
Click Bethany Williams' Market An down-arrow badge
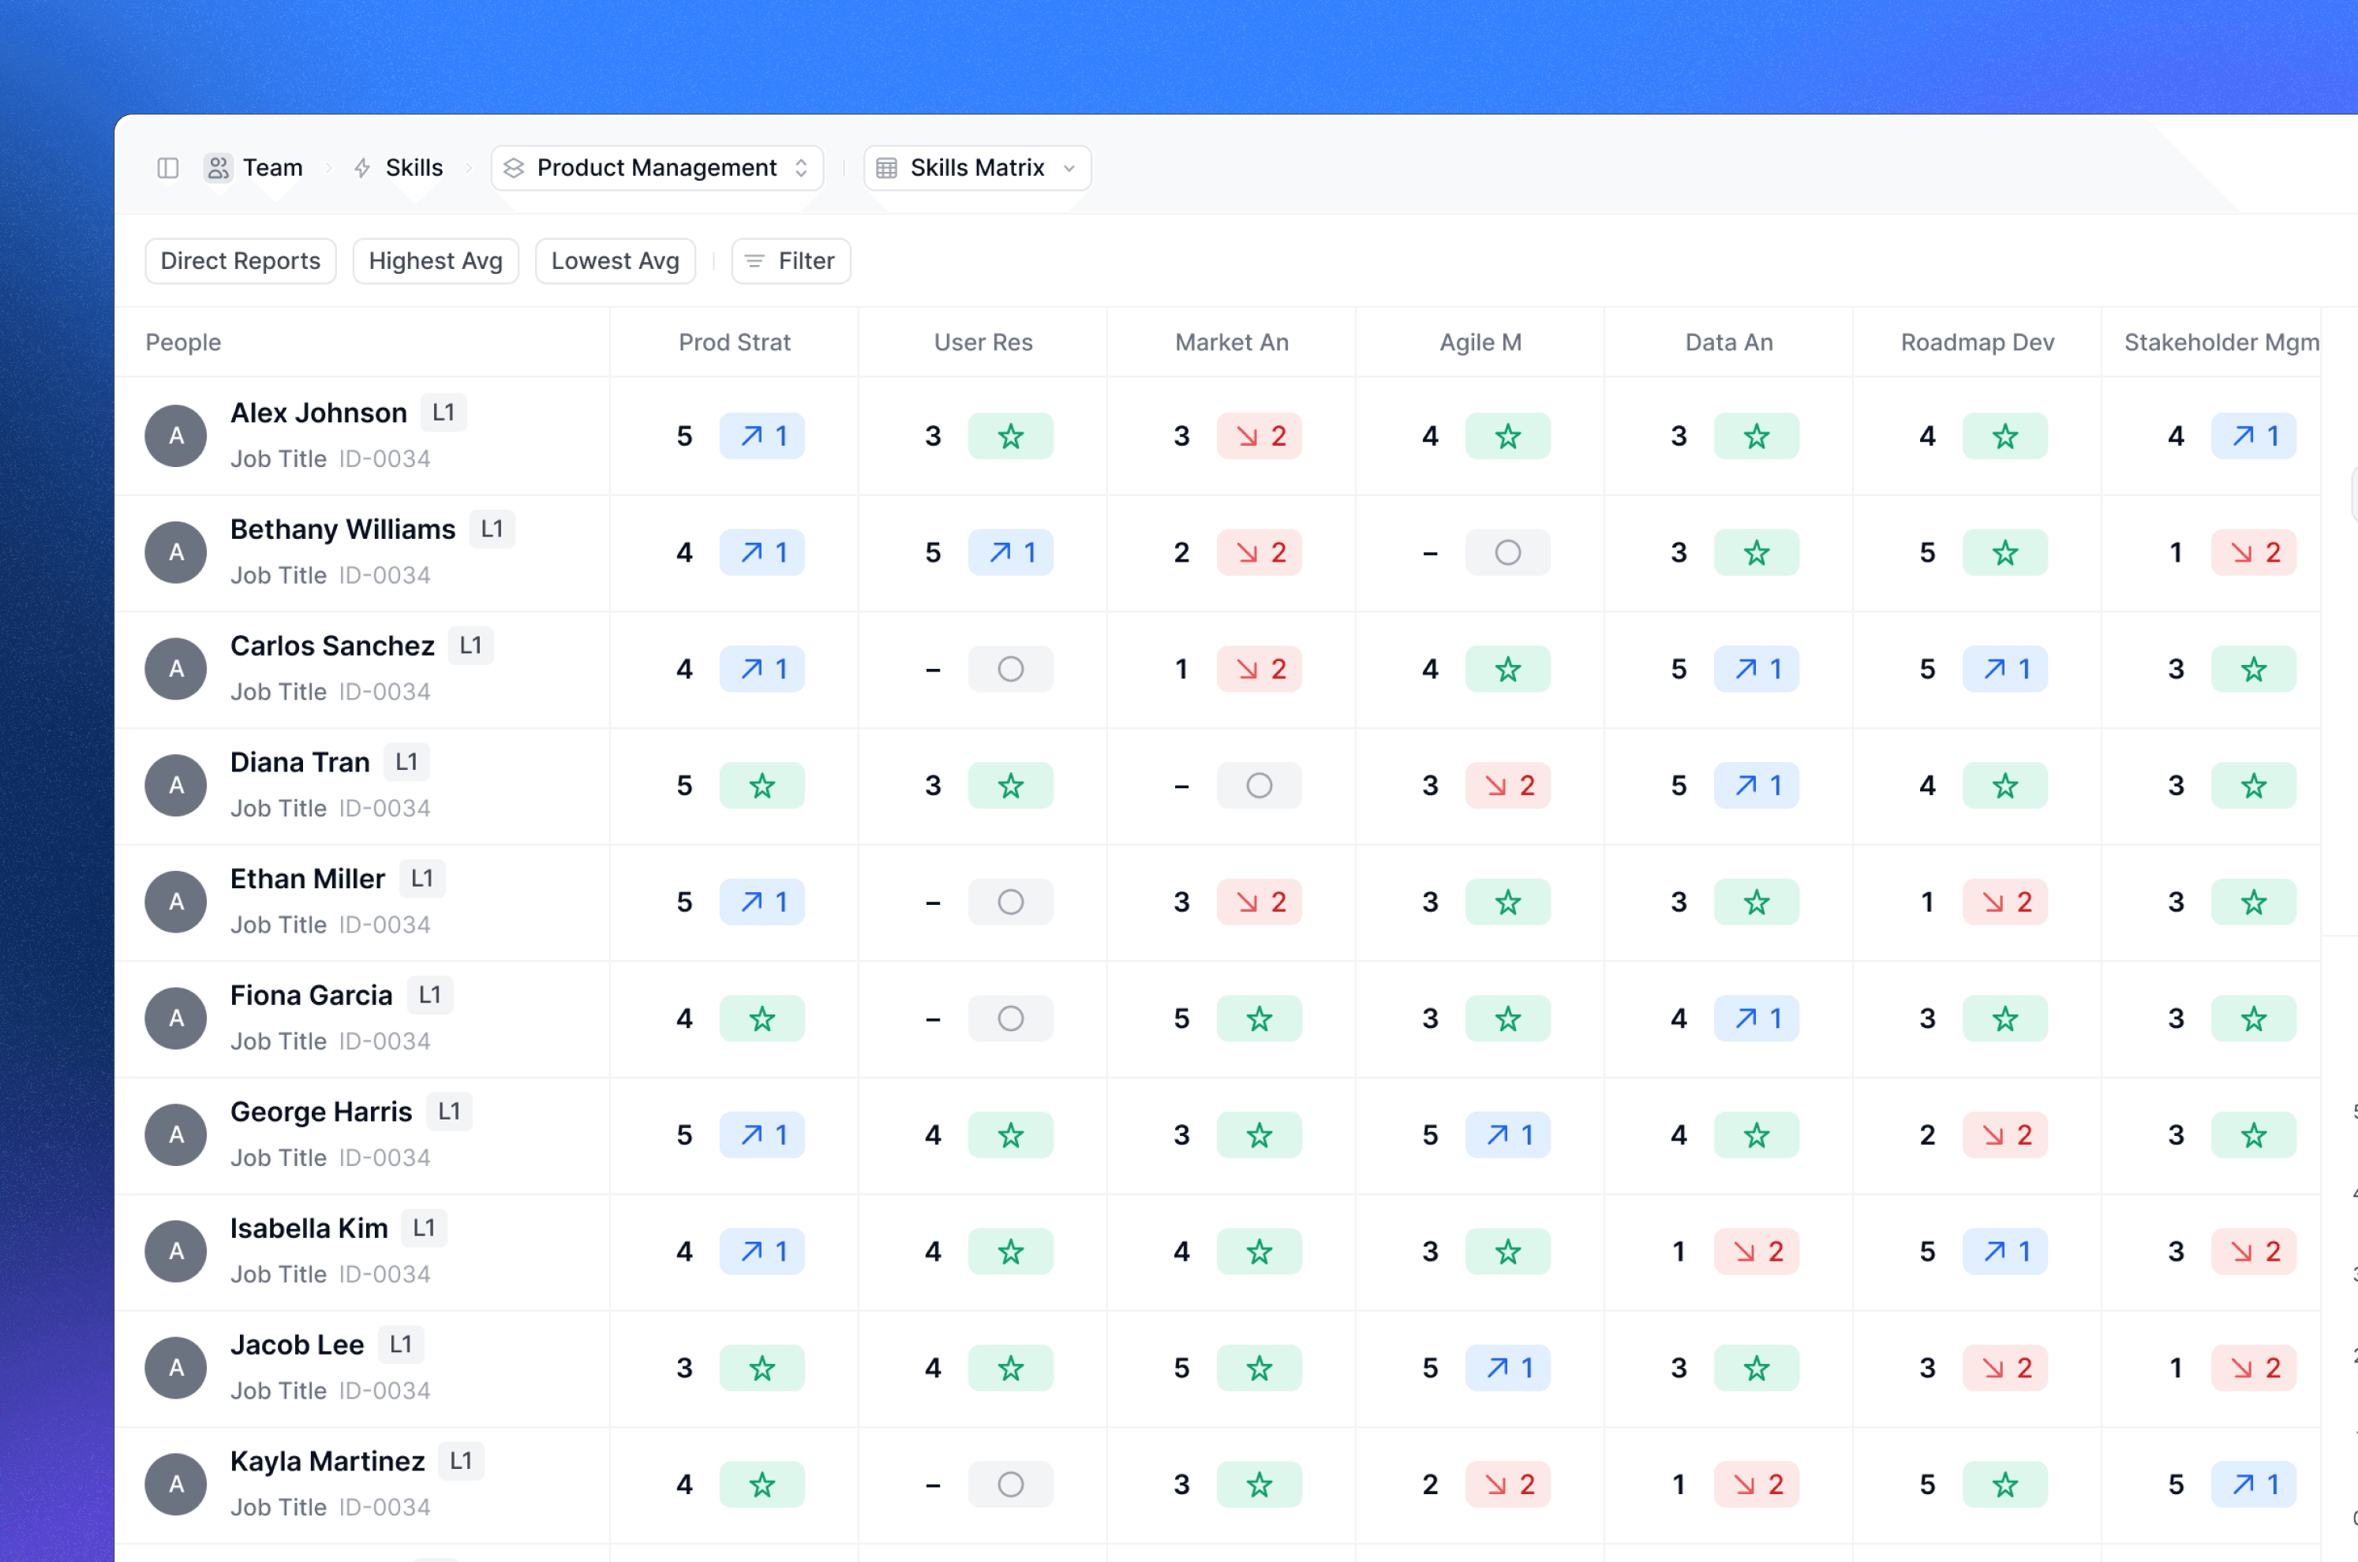pyautogui.click(x=1259, y=553)
